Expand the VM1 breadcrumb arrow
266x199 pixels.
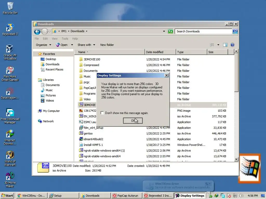pos(69,31)
